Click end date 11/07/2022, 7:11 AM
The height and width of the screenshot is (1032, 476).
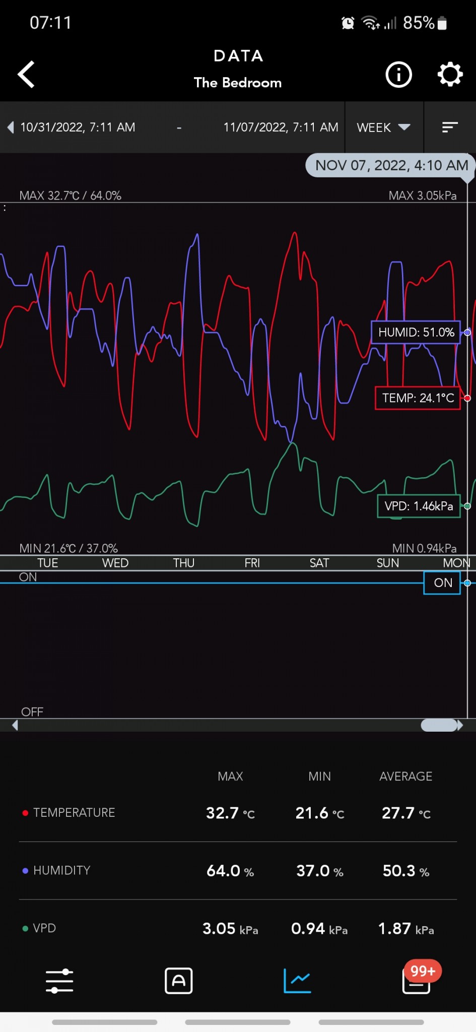[281, 127]
